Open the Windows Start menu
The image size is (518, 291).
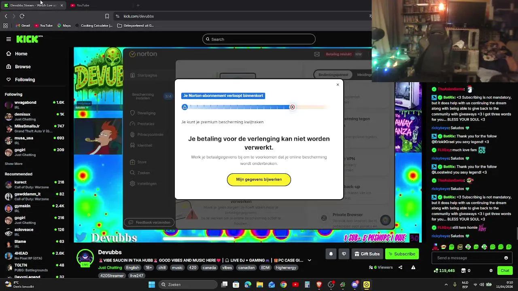click(152, 285)
